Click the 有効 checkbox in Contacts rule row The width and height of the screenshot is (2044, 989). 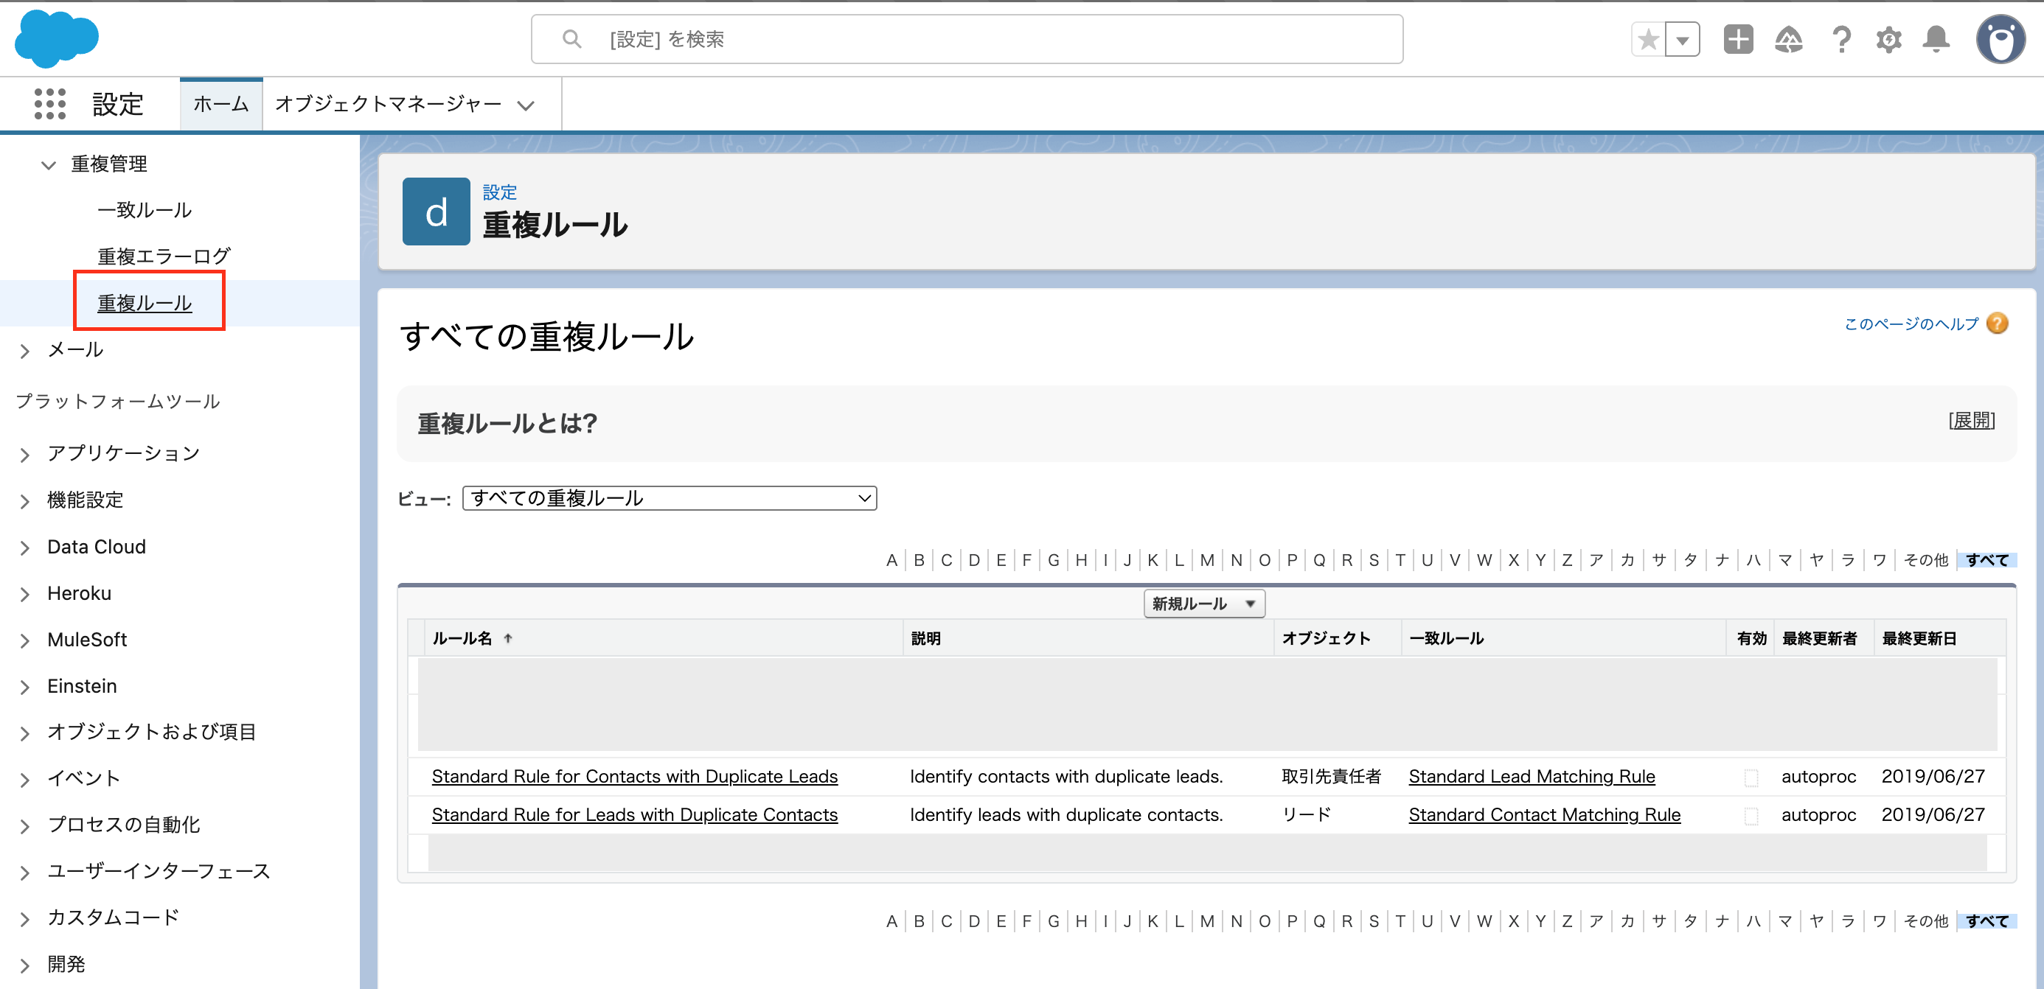point(1751,777)
